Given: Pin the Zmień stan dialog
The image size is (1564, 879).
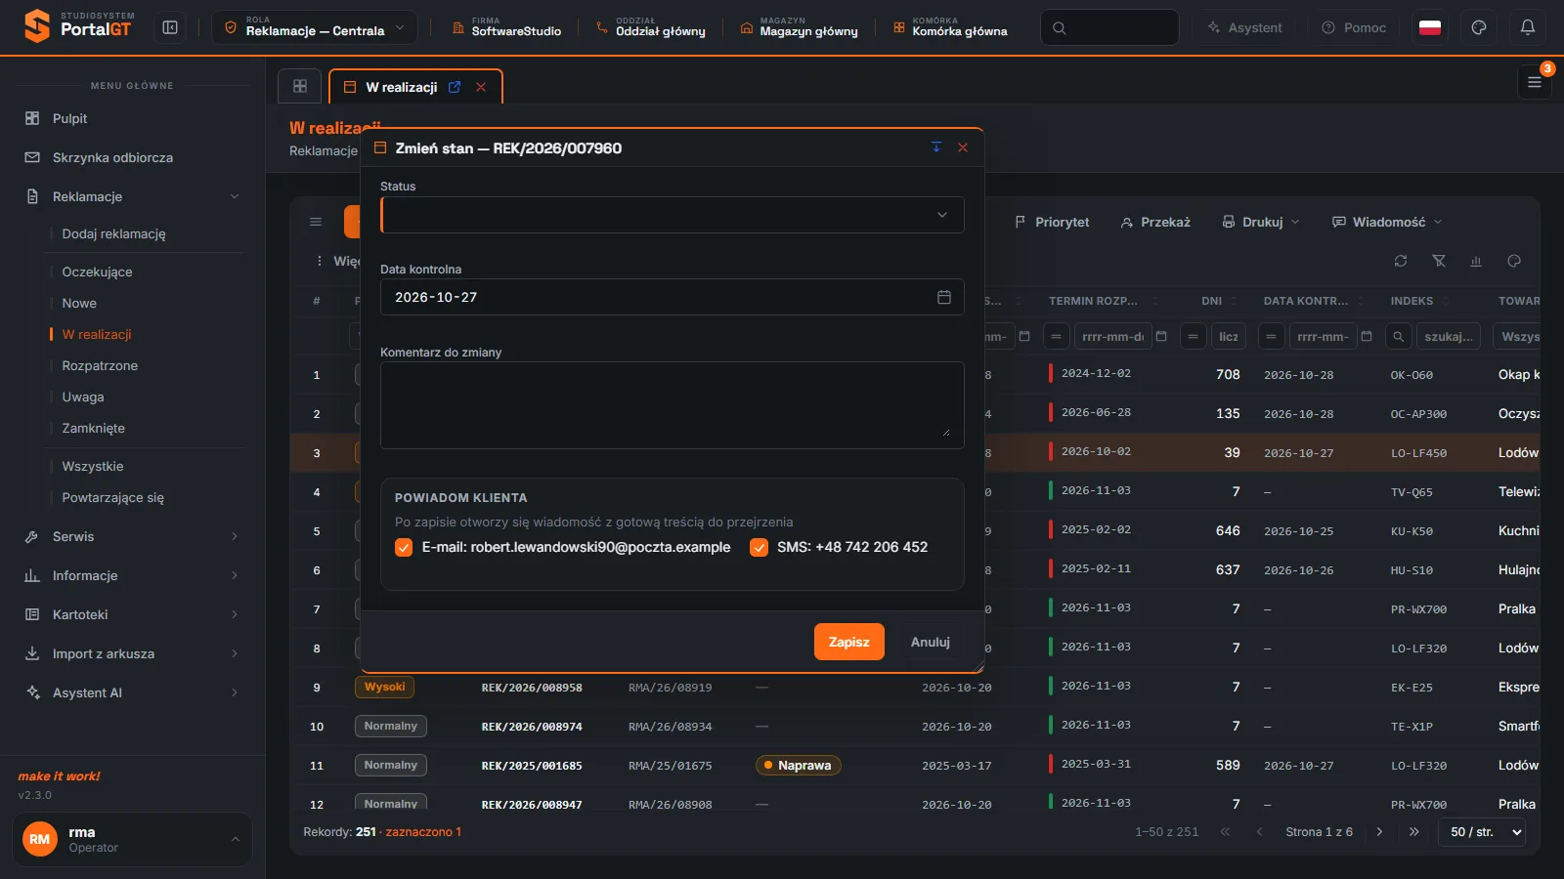Looking at the screenshot, I should 936,147.
